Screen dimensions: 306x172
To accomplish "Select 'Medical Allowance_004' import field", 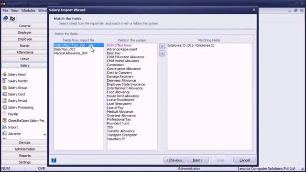I will point(71,53).
